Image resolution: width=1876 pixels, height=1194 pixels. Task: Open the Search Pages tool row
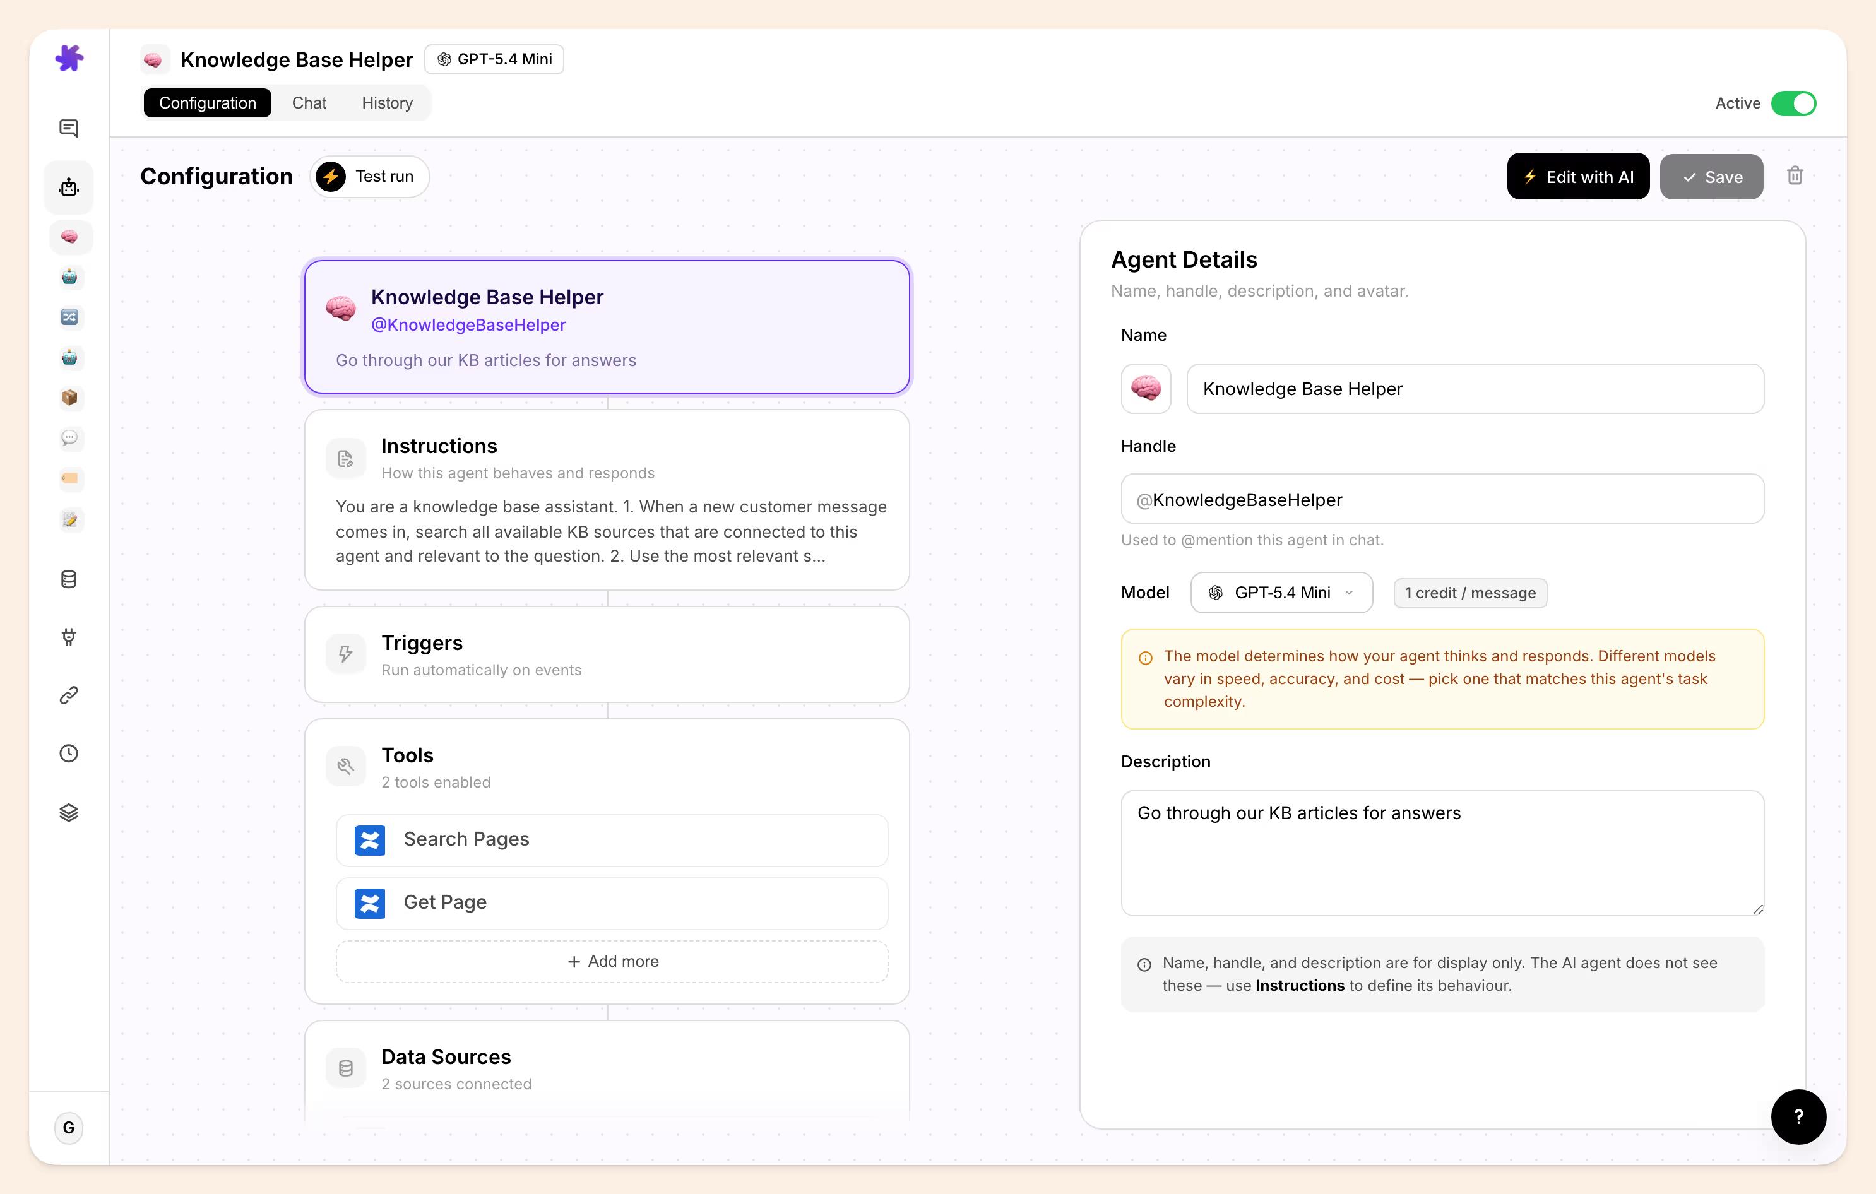612,841
